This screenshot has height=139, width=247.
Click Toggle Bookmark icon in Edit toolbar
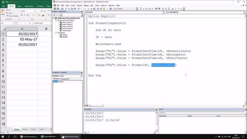point(173,8)
